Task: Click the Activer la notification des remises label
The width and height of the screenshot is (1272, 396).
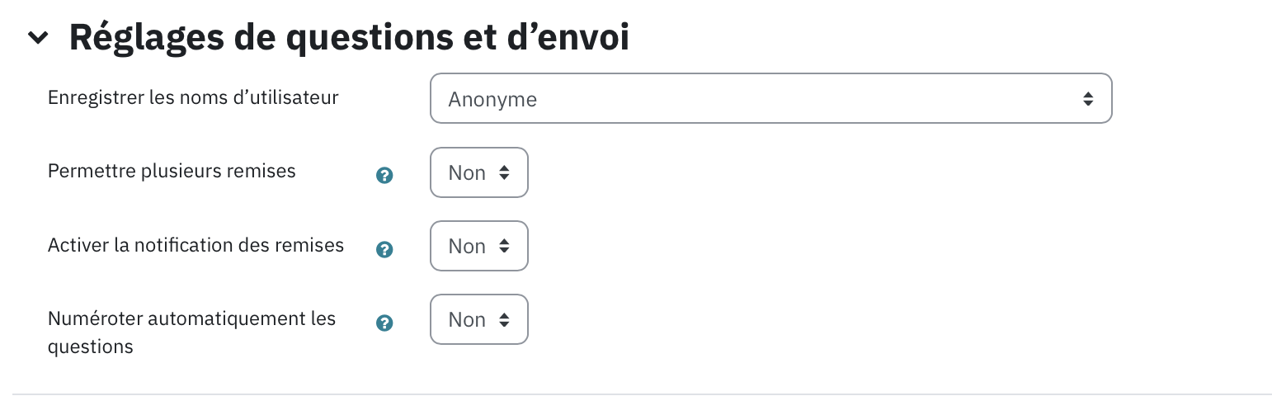Action: (x=196, y=244)
